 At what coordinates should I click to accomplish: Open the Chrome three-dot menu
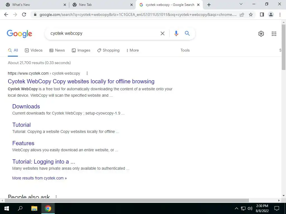click(x=280, y=14)
